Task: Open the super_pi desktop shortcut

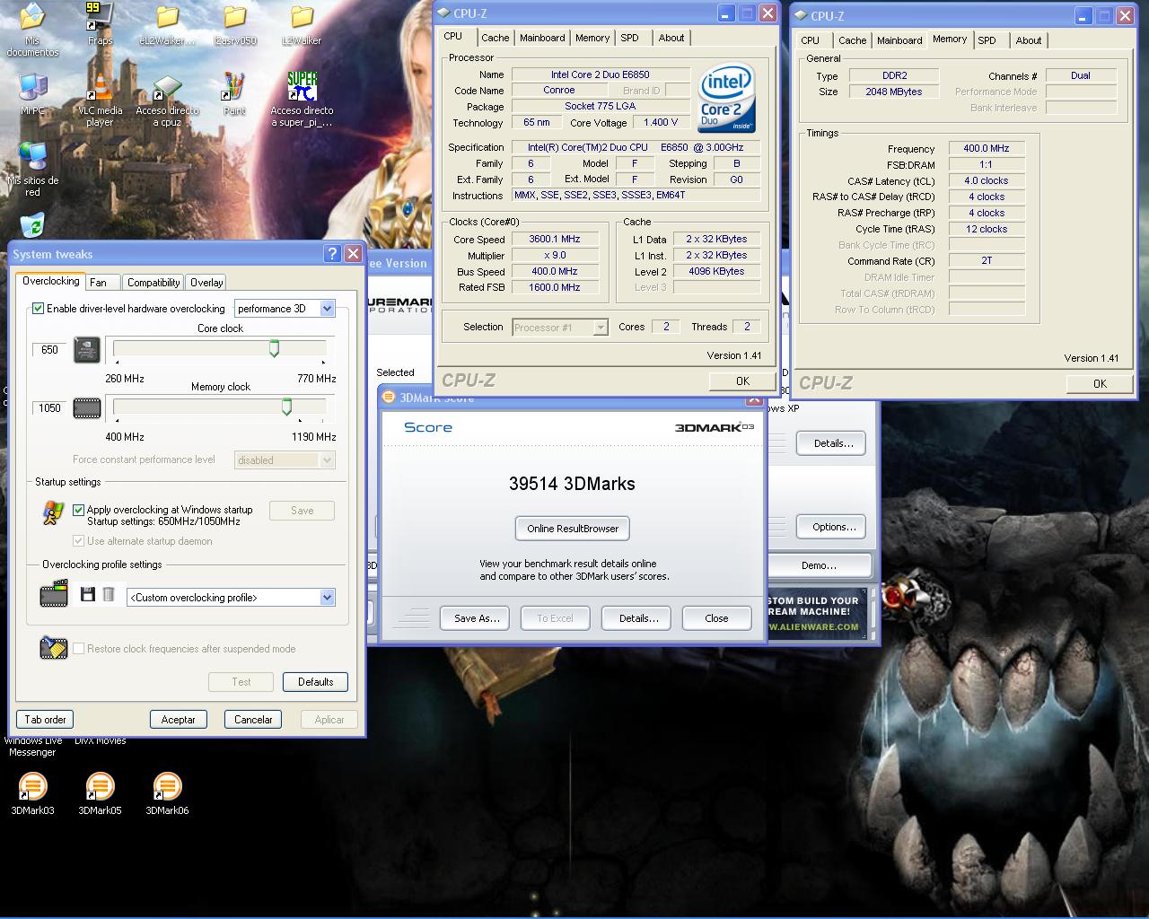Action: coord(302,88)
